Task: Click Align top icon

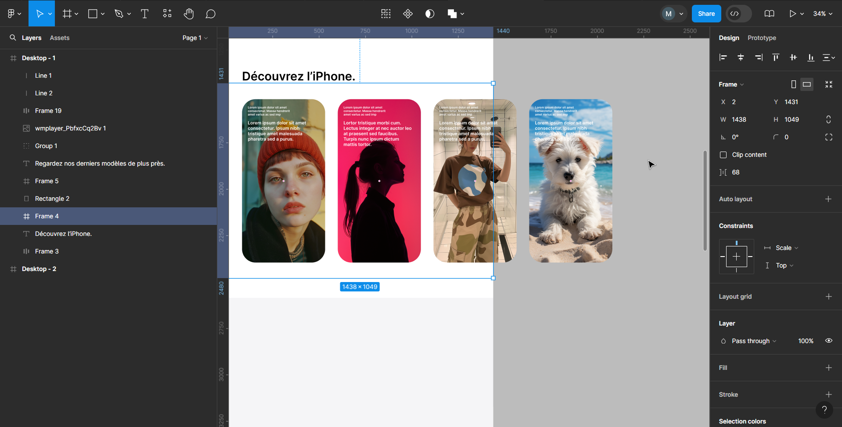Action: click(x=776, y=58)
